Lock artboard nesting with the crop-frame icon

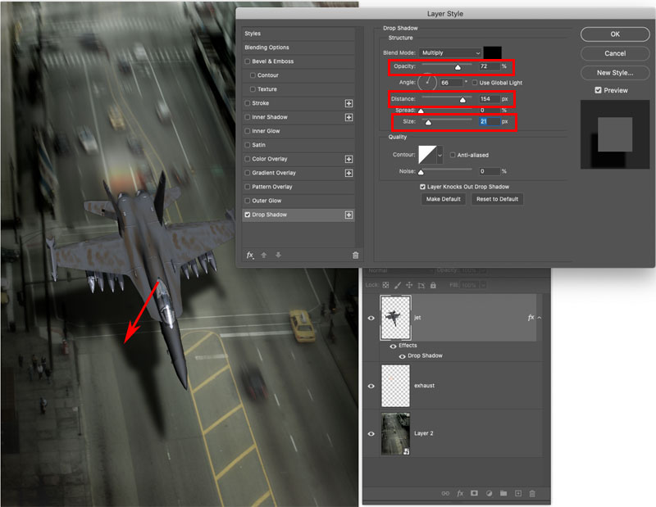pyautogui.click(x=421, y=285)
